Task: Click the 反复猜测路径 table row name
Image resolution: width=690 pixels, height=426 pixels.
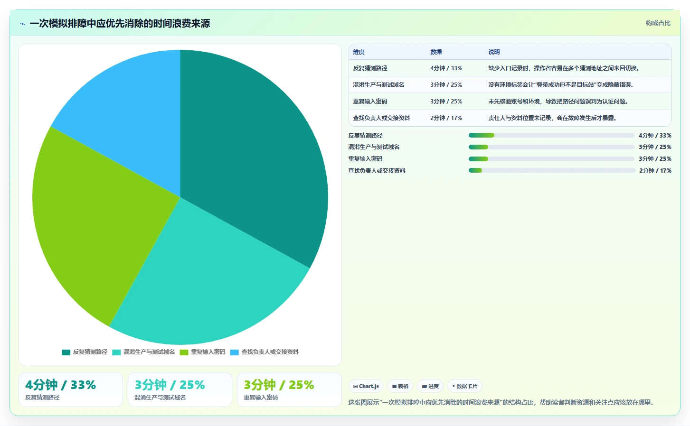Action: tap(370, 68)
